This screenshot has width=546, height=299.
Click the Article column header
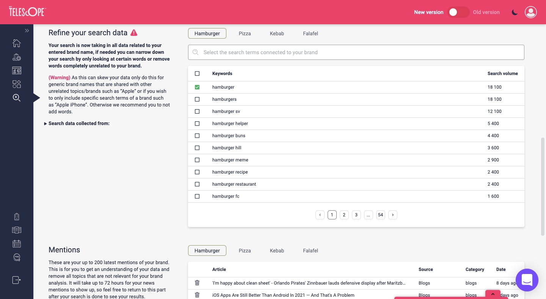point(219,269)
